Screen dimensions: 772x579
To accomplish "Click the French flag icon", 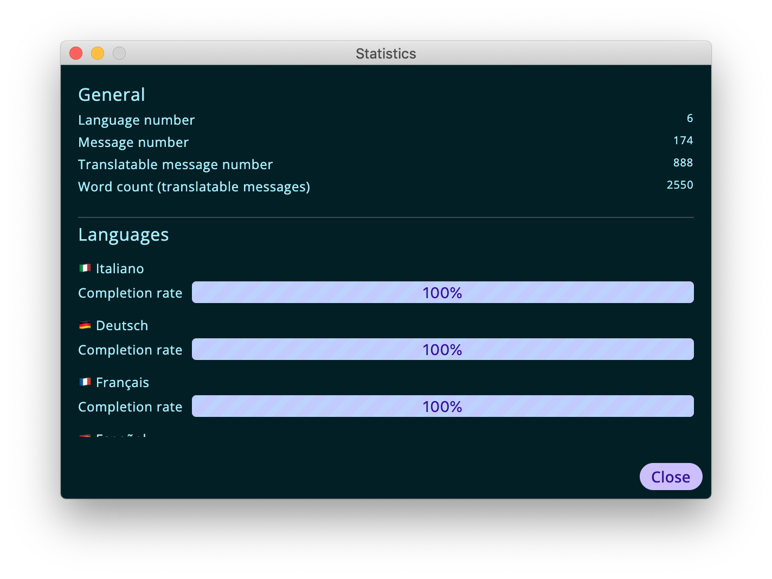I will tap(85, 382).
